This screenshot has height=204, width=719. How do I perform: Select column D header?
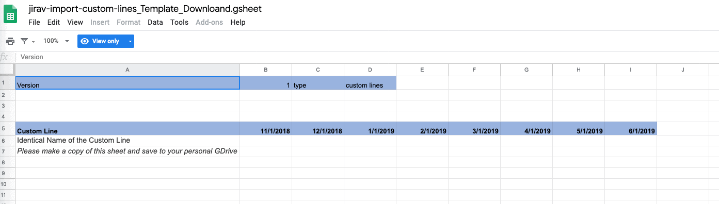coord(370,70)
